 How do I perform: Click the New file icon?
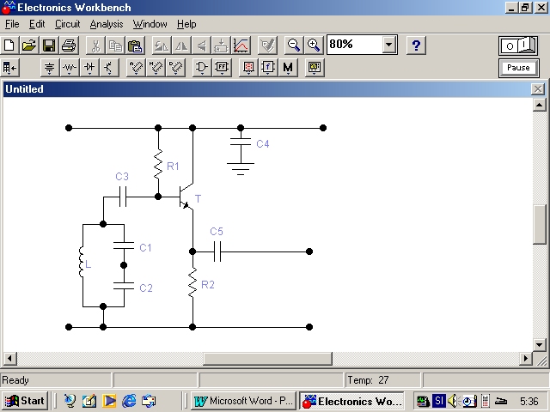(x=9, y=45)
